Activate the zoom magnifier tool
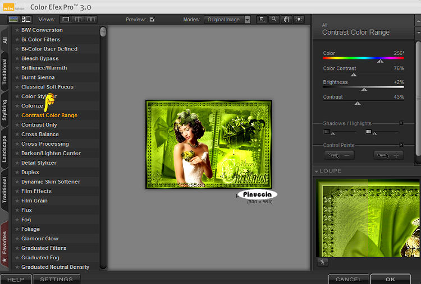421x284 pixels. pos(274,19)
